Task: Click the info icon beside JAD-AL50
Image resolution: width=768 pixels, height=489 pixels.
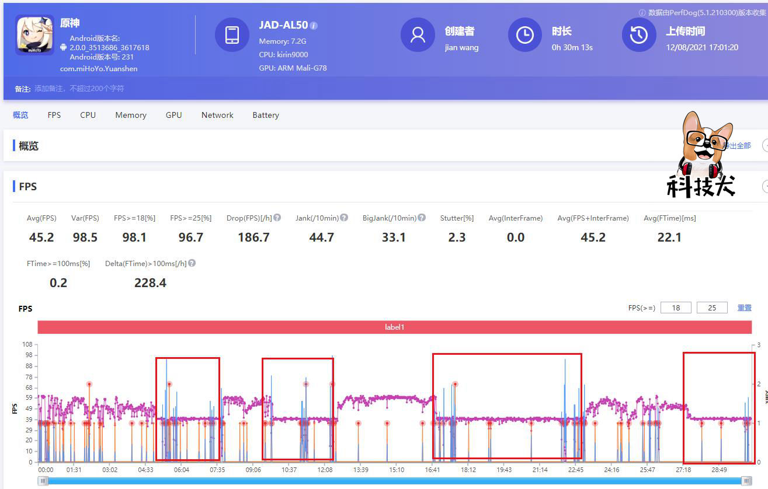Action: [x=314, y=26]
